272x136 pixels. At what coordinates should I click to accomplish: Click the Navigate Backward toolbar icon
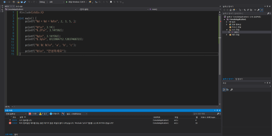4,2
